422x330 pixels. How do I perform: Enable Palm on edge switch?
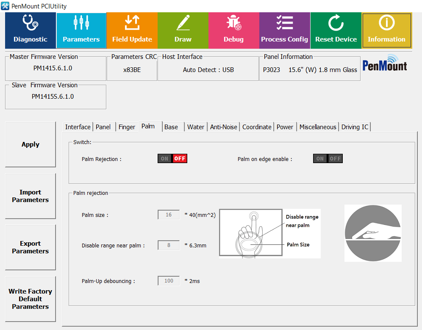[x=320, y=158]
